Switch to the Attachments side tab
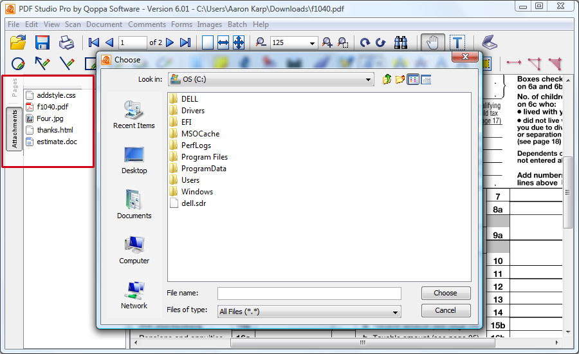This screenshot has height=354, width=579. [14, 129]
